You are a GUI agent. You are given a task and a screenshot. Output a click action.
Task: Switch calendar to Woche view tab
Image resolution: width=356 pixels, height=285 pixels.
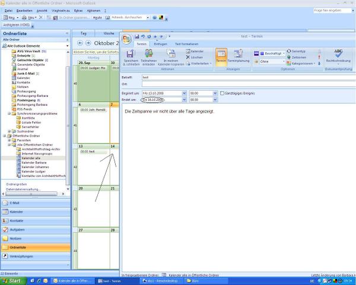tap(109, 33)
